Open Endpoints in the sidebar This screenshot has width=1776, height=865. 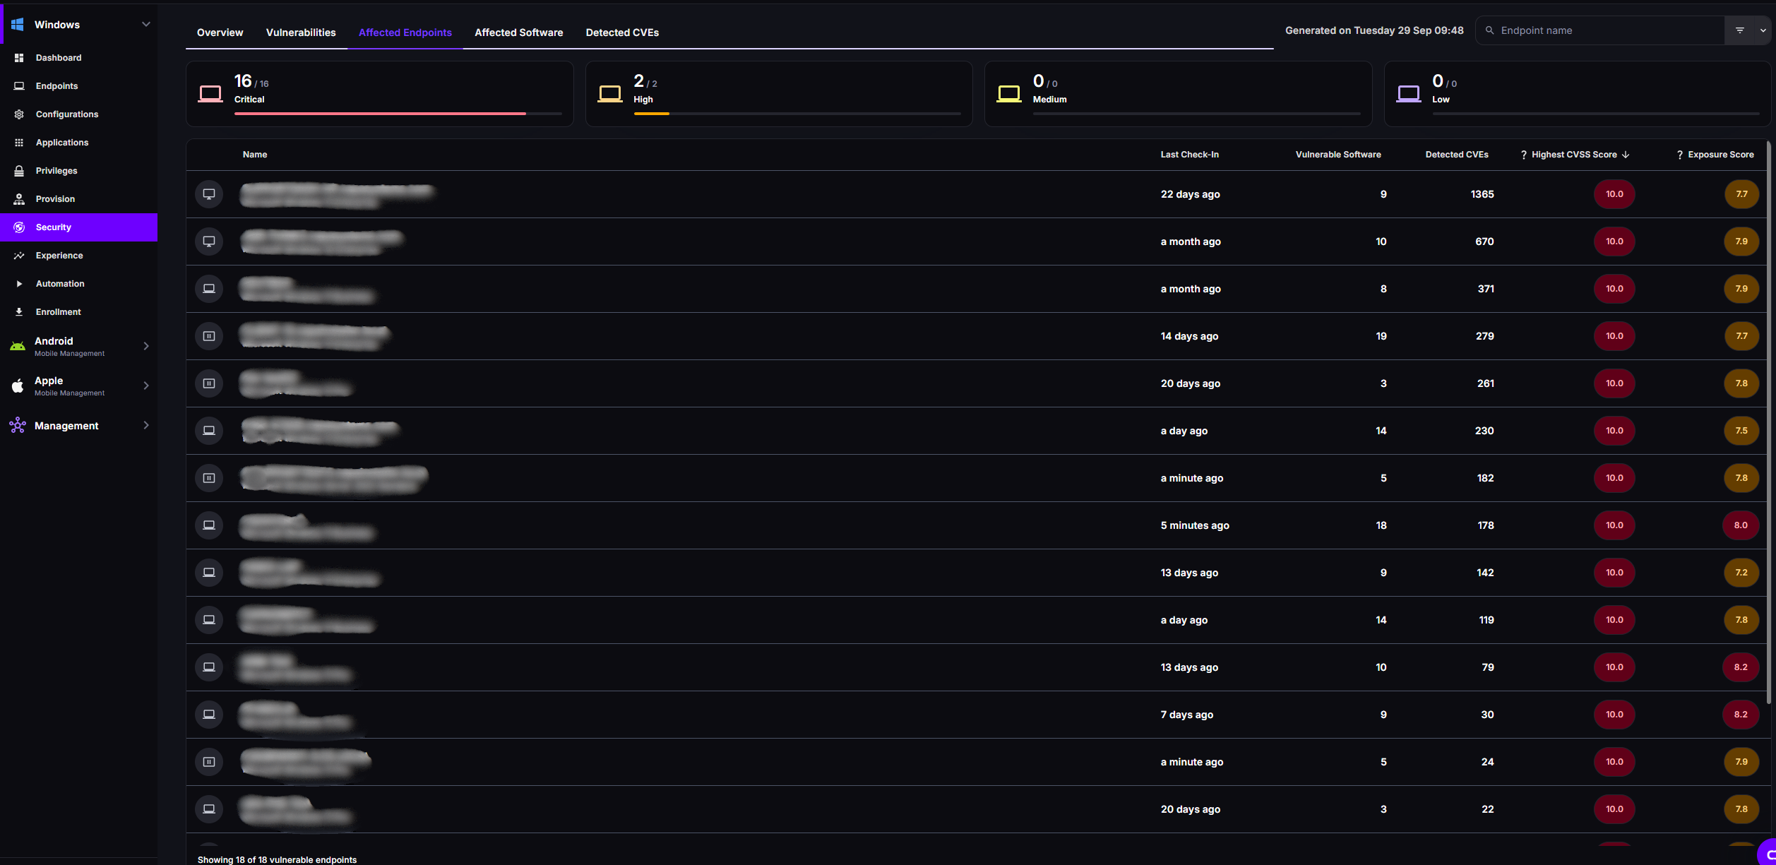(x=78, y=86)
